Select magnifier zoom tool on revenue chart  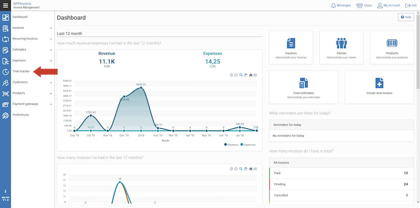[x=241, y=75]
